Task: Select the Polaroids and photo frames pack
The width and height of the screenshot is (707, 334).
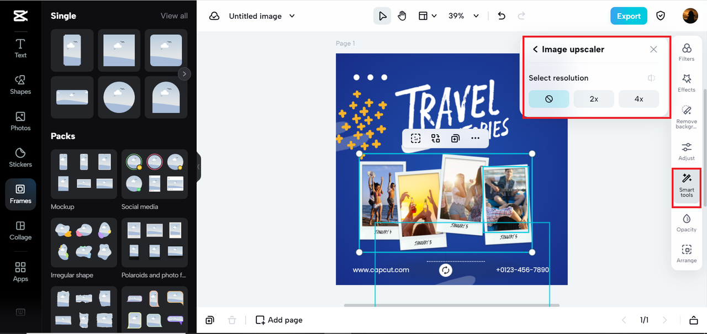Action: coord(155,242)
